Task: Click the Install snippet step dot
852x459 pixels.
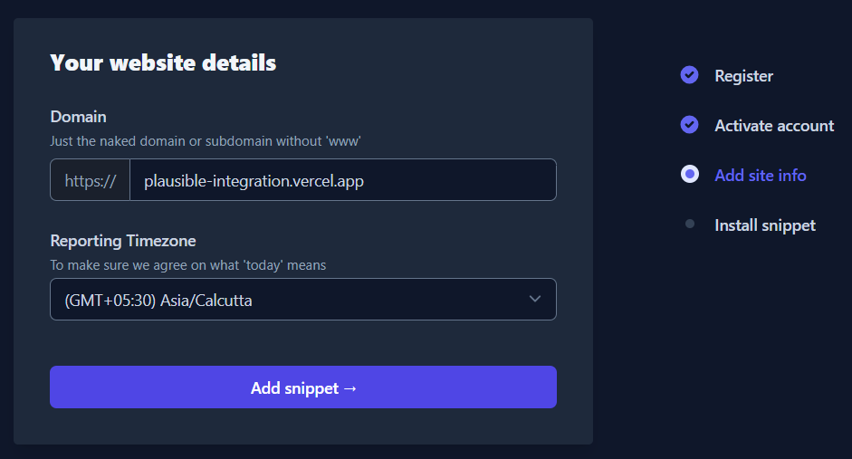Action: coord(690,225)
